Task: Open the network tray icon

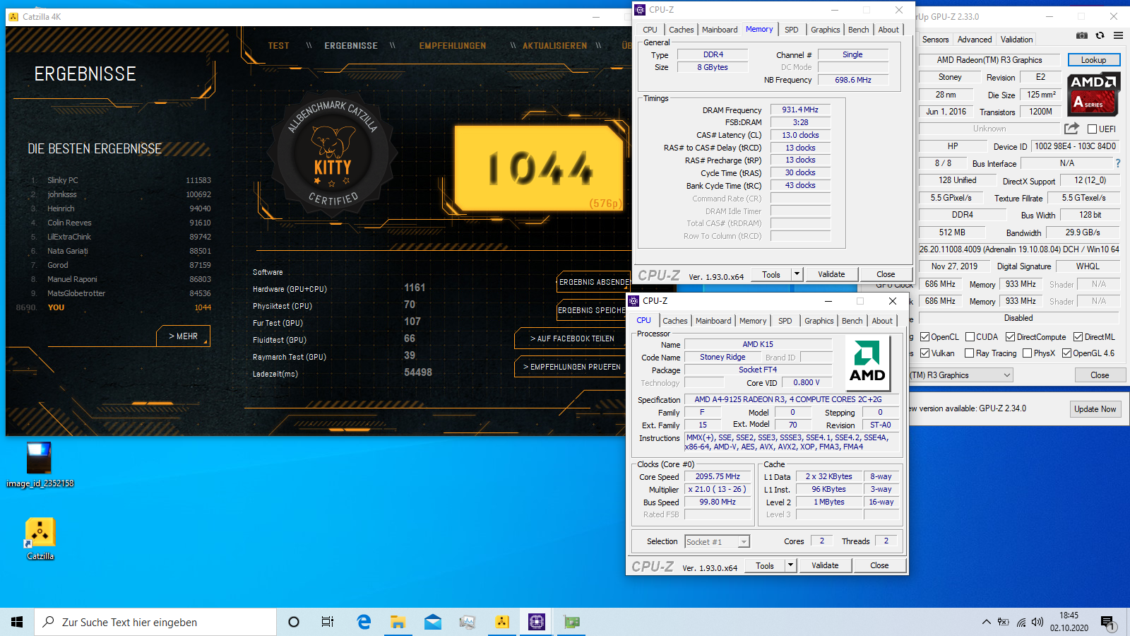Action: pos(1021,622)
